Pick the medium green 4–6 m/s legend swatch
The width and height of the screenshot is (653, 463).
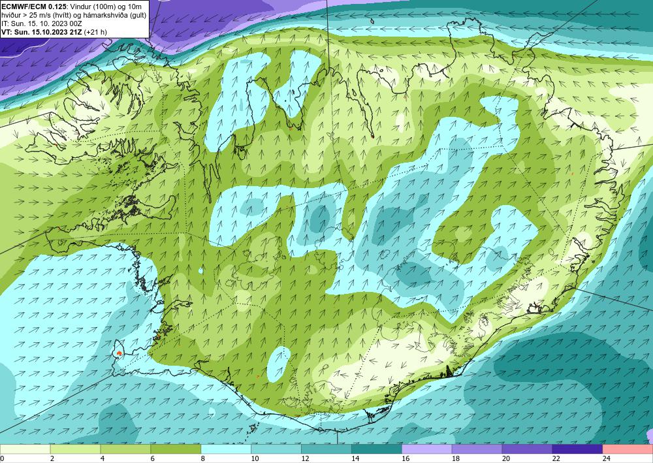[125, 449]
